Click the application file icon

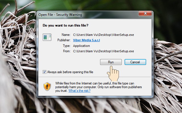click(x=47, y=37)
